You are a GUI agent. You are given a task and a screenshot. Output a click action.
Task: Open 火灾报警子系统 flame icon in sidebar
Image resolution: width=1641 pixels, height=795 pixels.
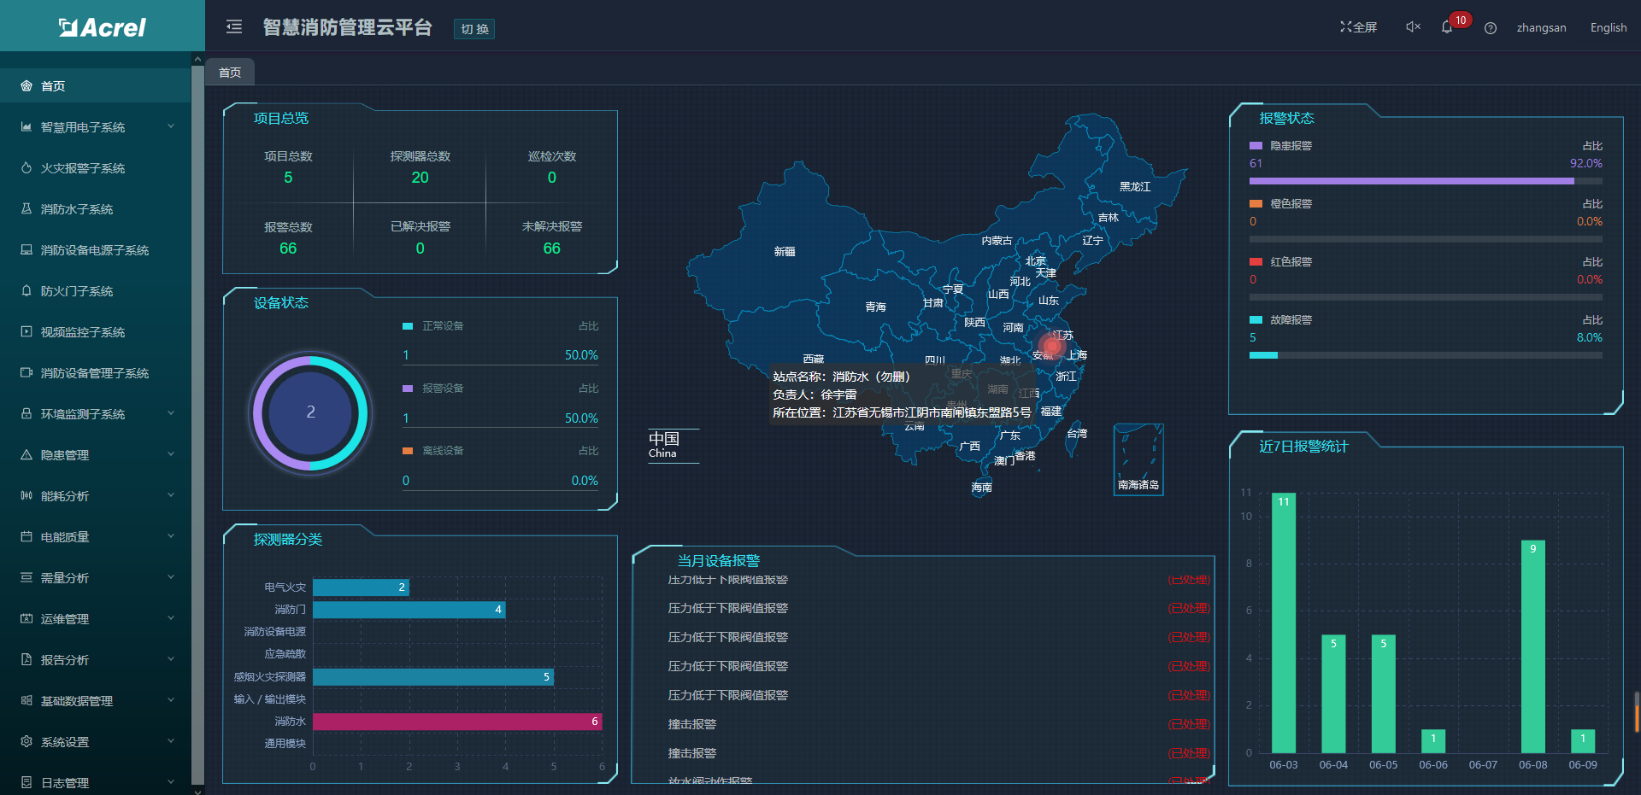(x=26, y=168)
